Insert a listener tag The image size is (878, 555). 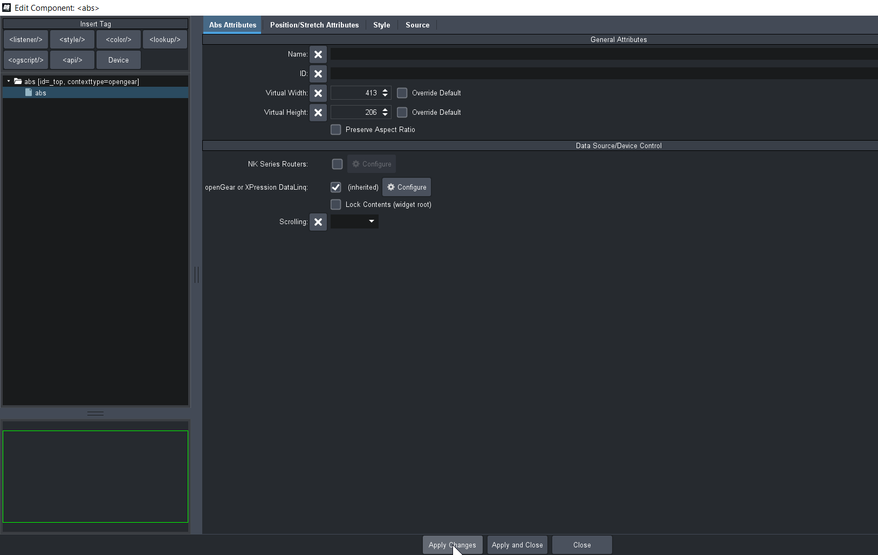(x=26, y=40)
